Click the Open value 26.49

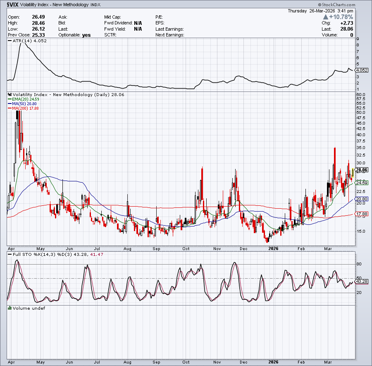tap(38, 17)
